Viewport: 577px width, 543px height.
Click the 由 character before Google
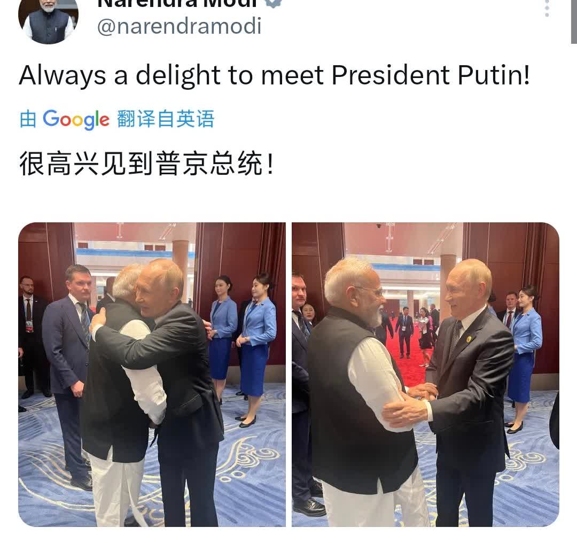tap(28, 119)
